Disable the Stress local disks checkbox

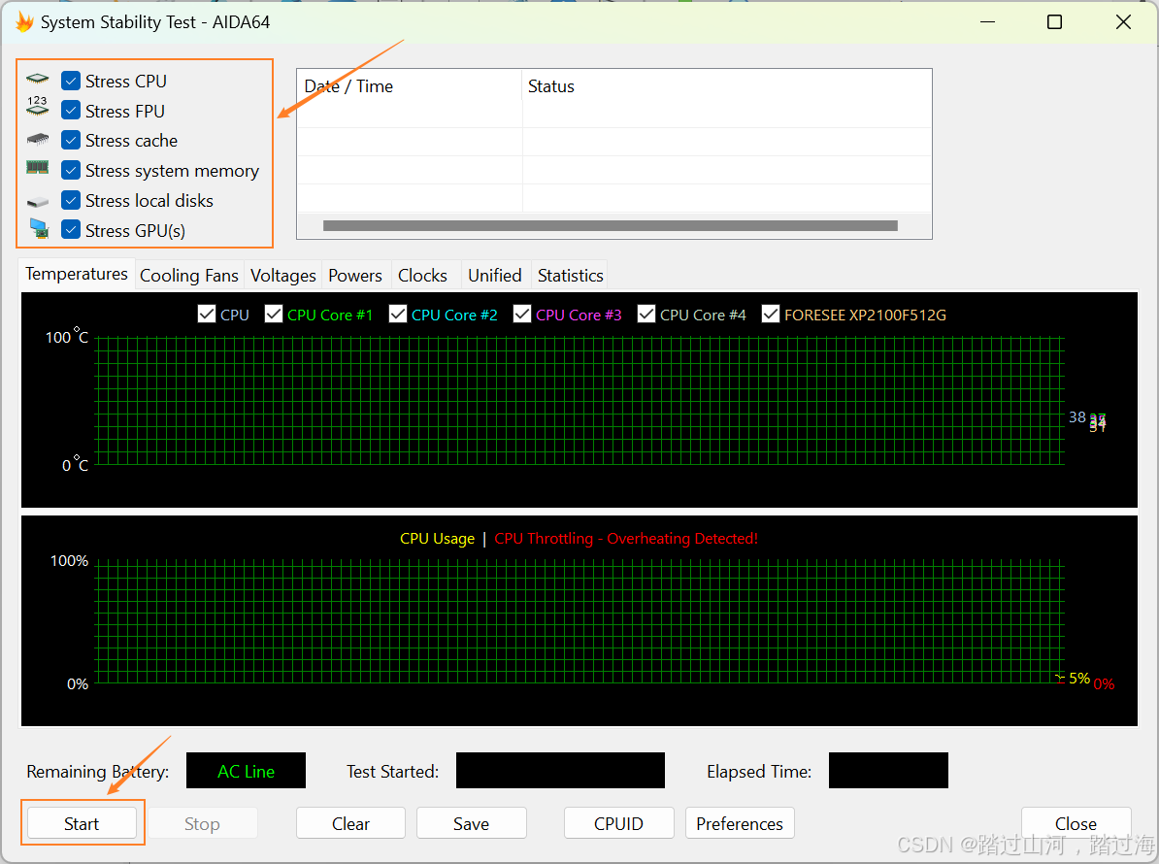[71, 200]
